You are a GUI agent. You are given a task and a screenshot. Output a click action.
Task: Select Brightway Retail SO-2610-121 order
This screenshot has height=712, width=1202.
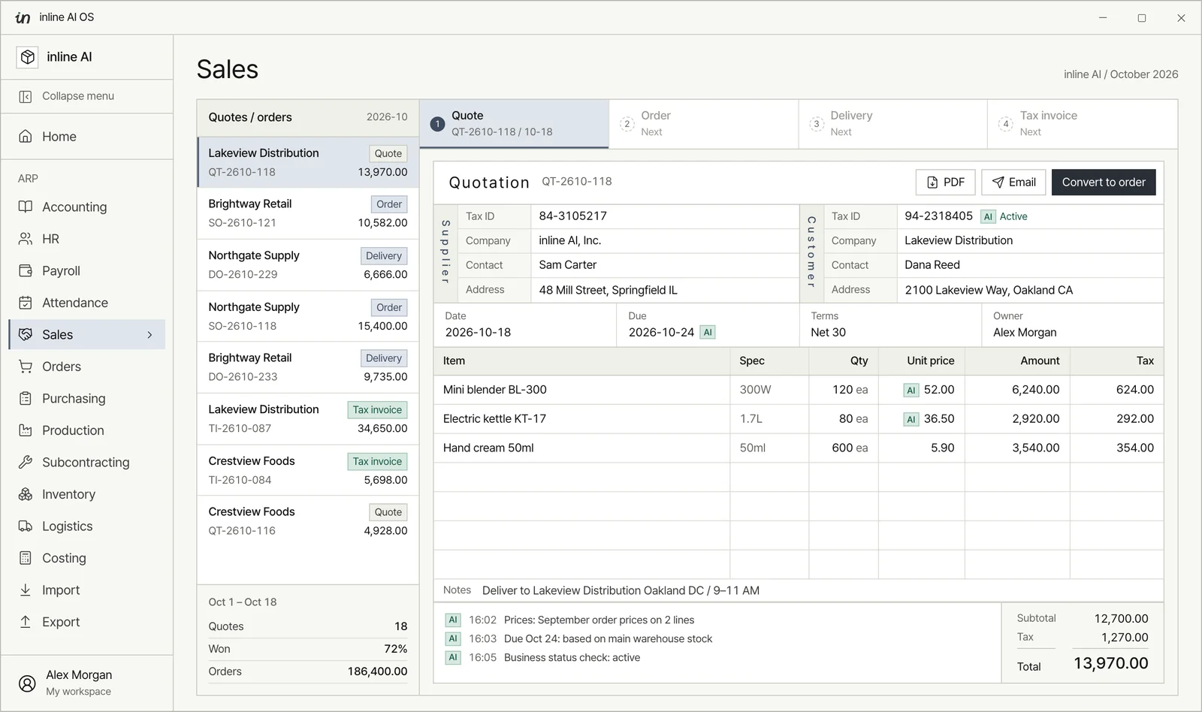pyautogui.click(x=308, y=213)
